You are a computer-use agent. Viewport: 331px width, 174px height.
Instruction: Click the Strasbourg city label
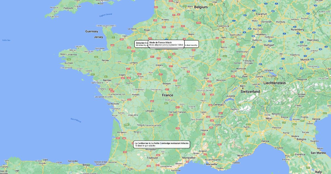point(242,52)
